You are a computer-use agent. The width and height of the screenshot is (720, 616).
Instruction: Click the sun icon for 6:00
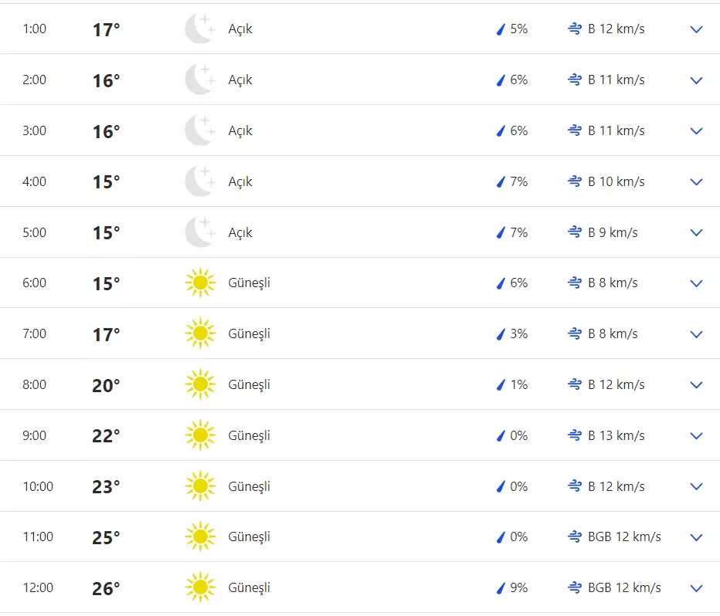tap(200, 283)
